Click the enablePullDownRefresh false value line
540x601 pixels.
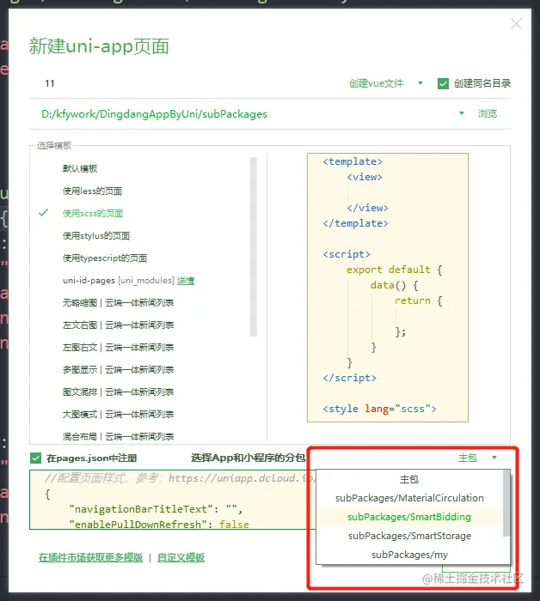click(x=159, y=524)
